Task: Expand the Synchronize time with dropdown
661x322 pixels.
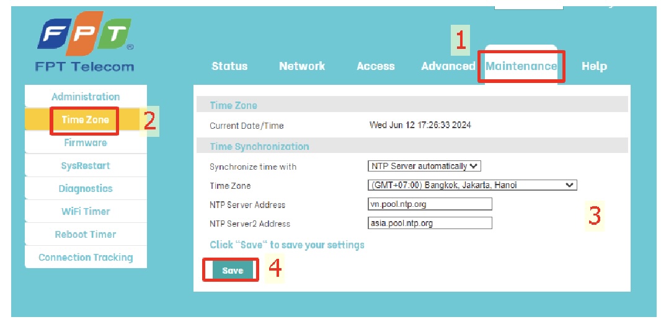Action: [x=424, y=167]
